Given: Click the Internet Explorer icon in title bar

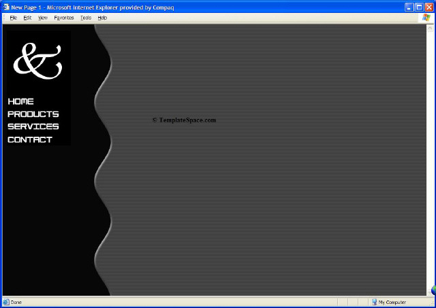Looking at the screenshot, I should click(5, 6).
